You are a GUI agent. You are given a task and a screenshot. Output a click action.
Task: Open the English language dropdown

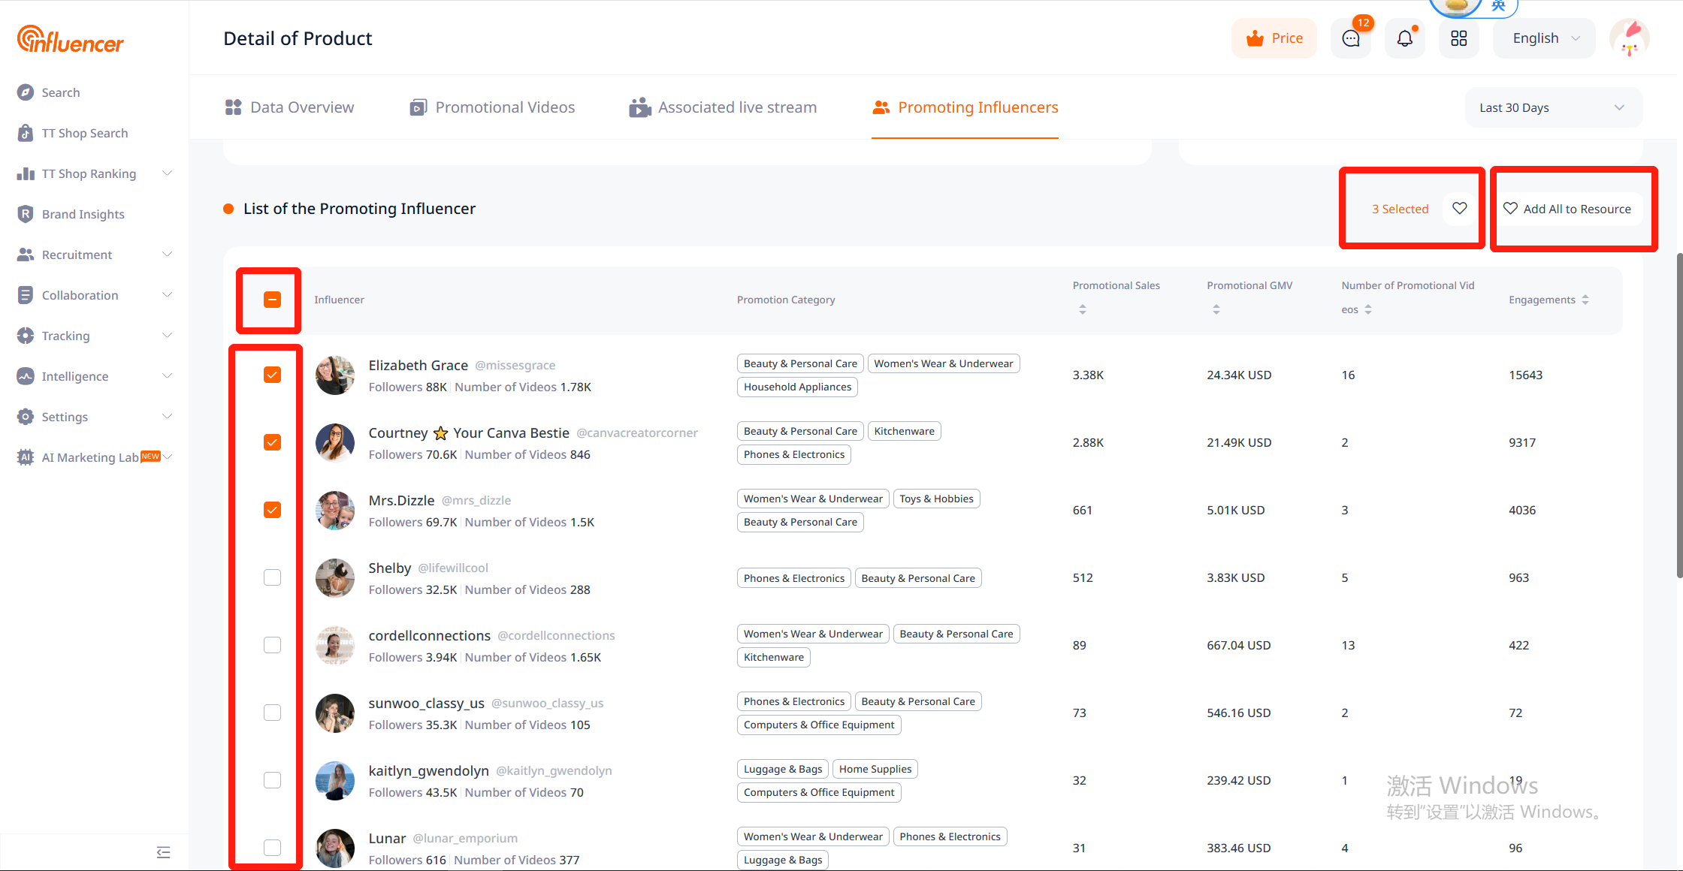tap(1545, 38)
